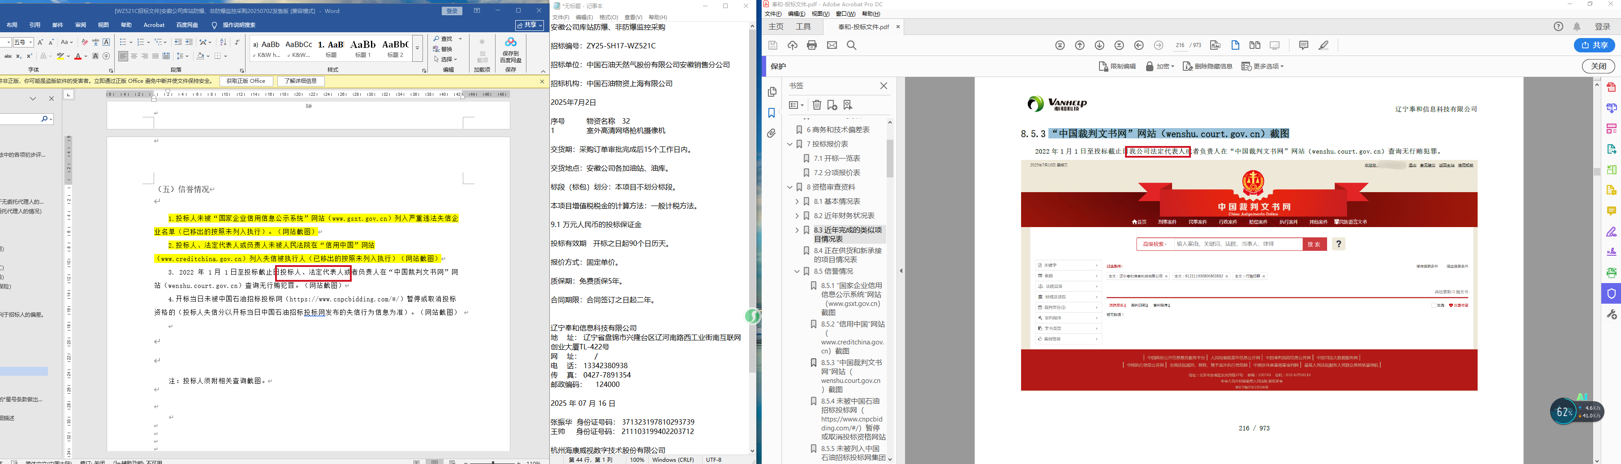Click the 删除隐藏信息 button in Acrobat
This screenshot has width=1621, height=464.
point(1207,66)
